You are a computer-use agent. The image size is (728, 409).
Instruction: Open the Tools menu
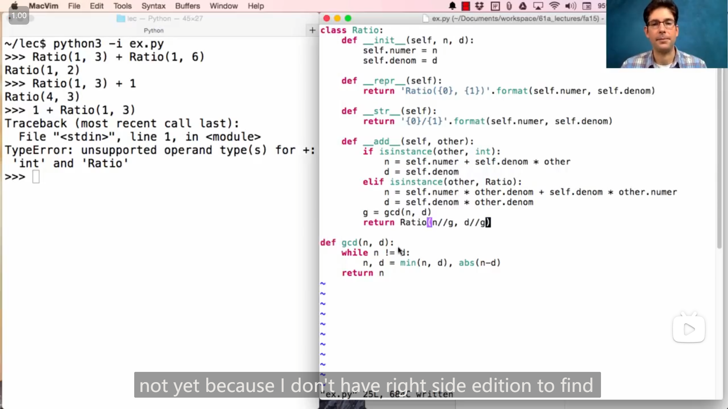(x=122, y=6)
